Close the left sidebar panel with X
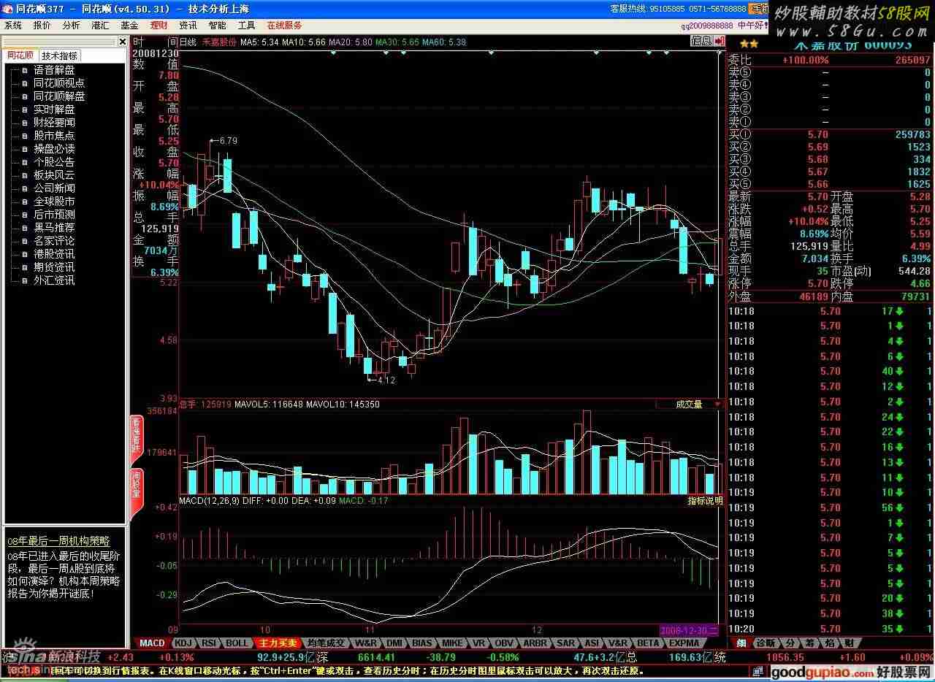 (123, 43)
